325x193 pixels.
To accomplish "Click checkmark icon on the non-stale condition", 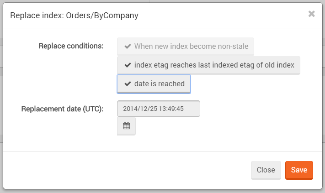I will click(128, 46).
